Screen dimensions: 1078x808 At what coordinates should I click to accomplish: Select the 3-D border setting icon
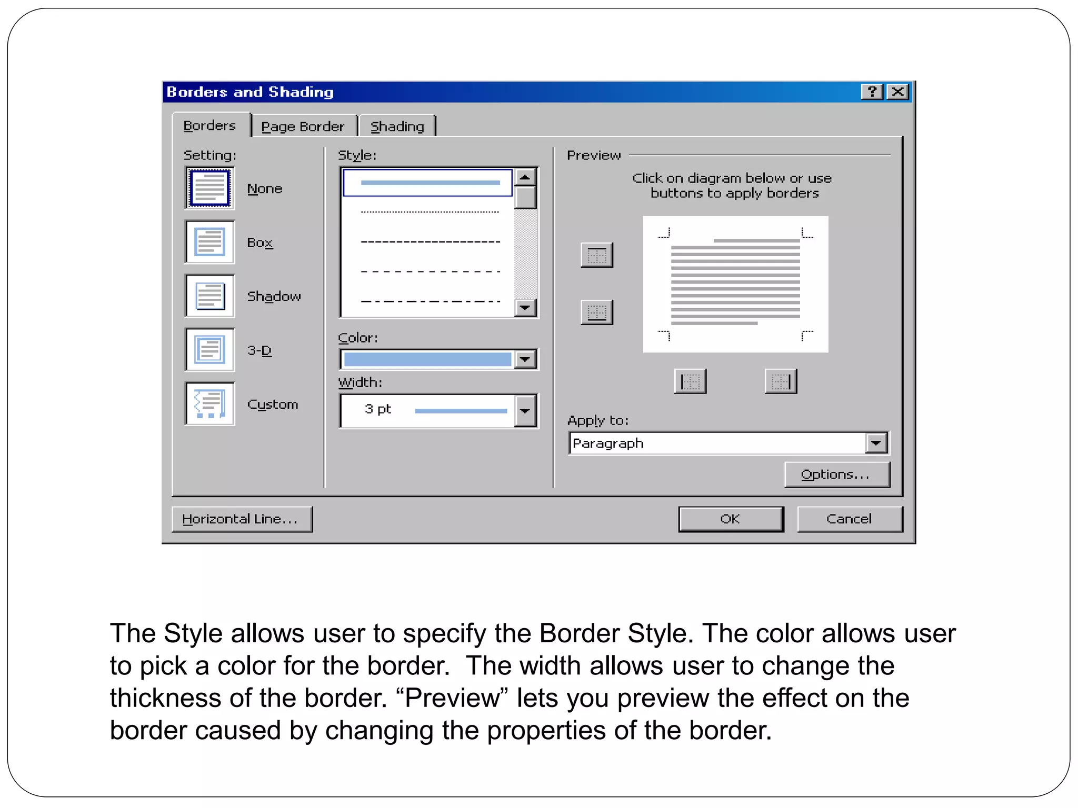coord(209,350)
